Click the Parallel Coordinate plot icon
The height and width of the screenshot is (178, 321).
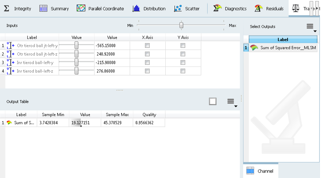point(81,8)
